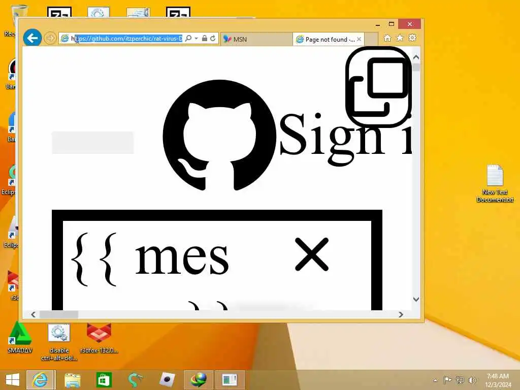Screen dimensions: 520x390
Task: Open the Windows Store taskbar icon
Action: click(x=104, y=380)
